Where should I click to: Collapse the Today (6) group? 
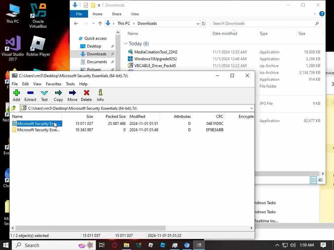point(126,44)
